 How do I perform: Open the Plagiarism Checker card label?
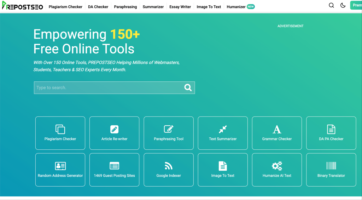click(60, 139)
